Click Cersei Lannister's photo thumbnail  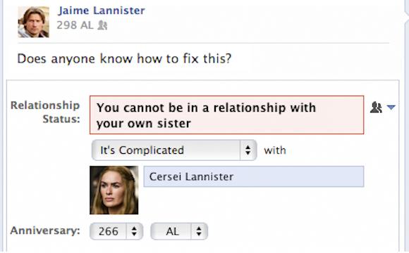(114, 190)
